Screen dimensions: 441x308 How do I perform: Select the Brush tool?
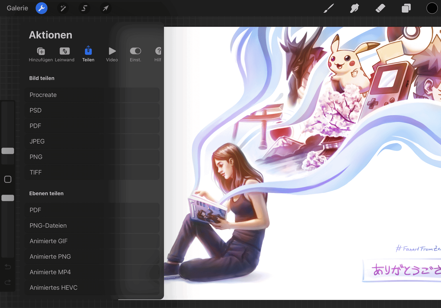pos(329,8)
